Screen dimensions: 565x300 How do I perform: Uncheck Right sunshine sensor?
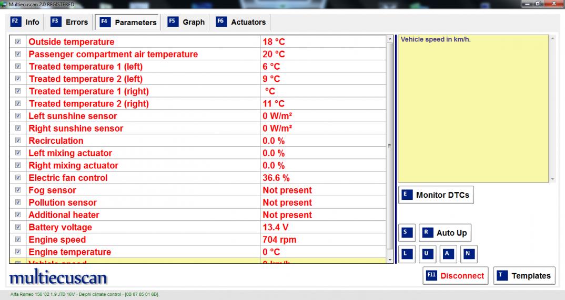pos(18,128)
